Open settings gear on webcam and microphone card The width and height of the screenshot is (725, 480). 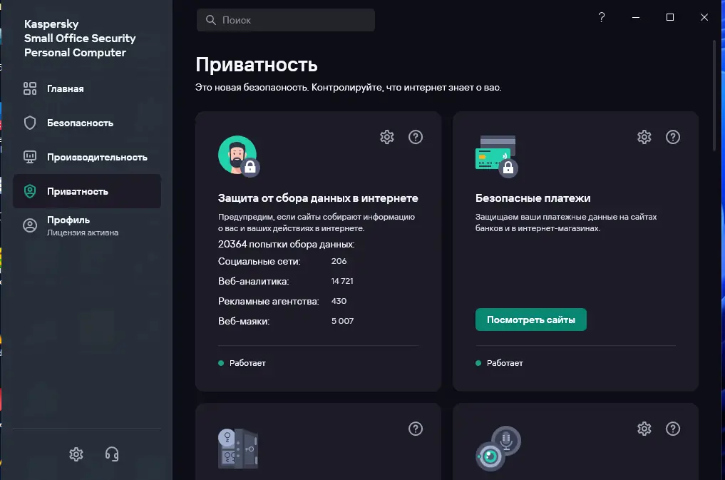(x=644, y=429)
